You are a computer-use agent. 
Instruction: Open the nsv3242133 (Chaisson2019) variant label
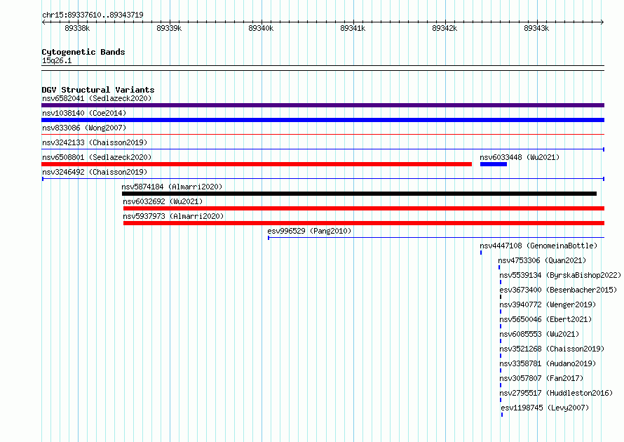click(x=95, y=142)
